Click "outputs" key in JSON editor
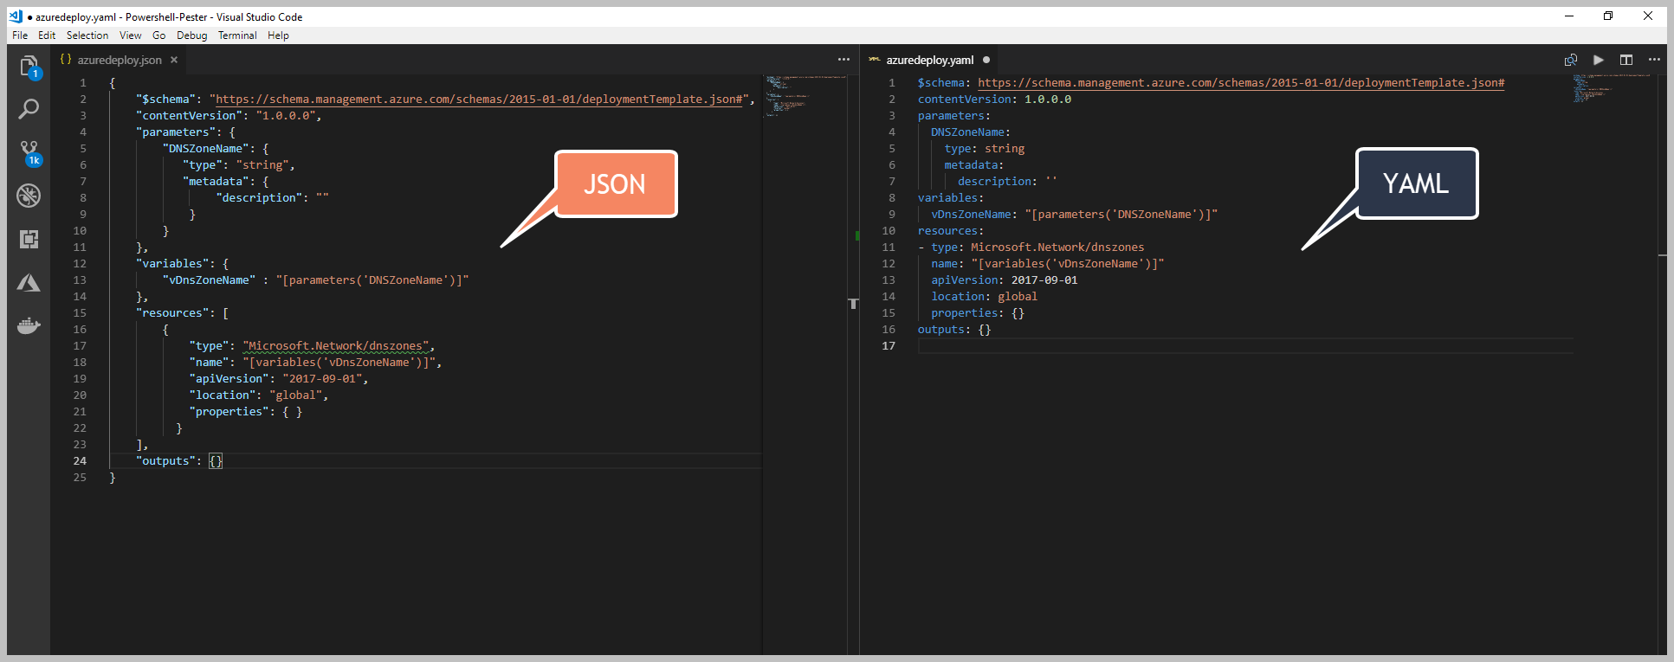1674x662 pixels. (165, 461)
